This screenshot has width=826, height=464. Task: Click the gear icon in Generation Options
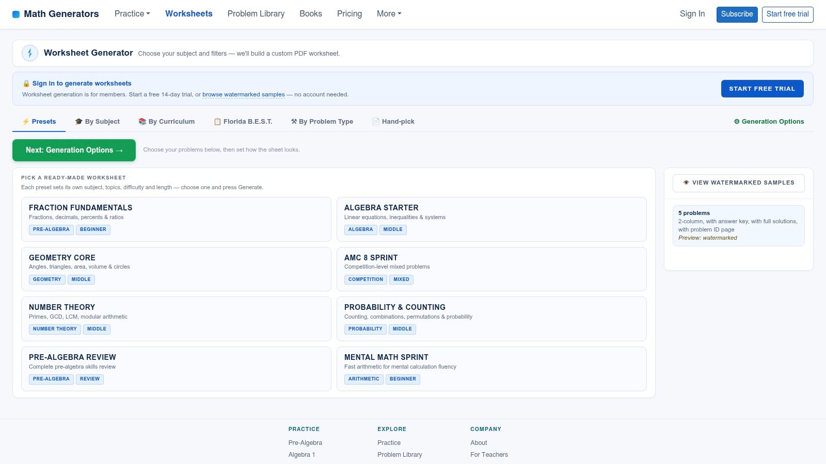point(737,122)
